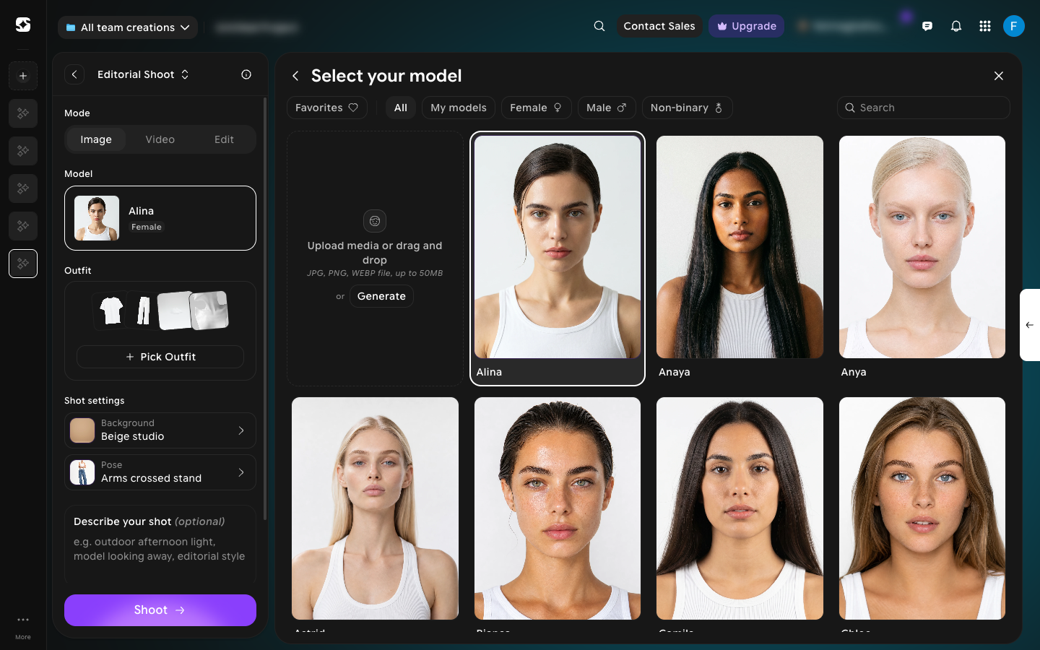Viewport: 1040px width, 650px height.
Task: Toggle the Favorites filter
Action: (x=327, y=108)
